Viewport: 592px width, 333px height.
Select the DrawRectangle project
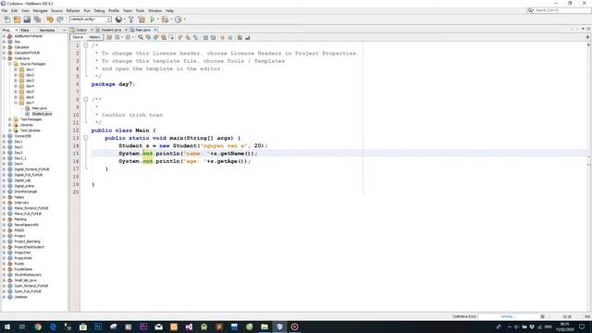(25, 191)
